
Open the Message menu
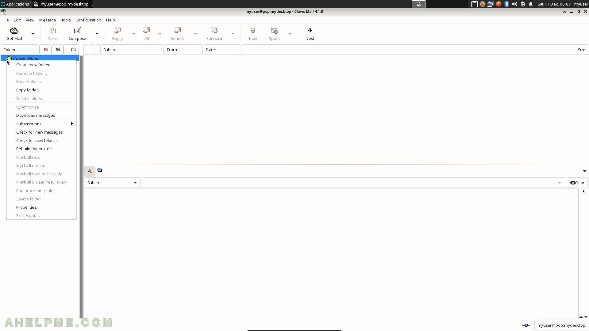pos(48,20)
